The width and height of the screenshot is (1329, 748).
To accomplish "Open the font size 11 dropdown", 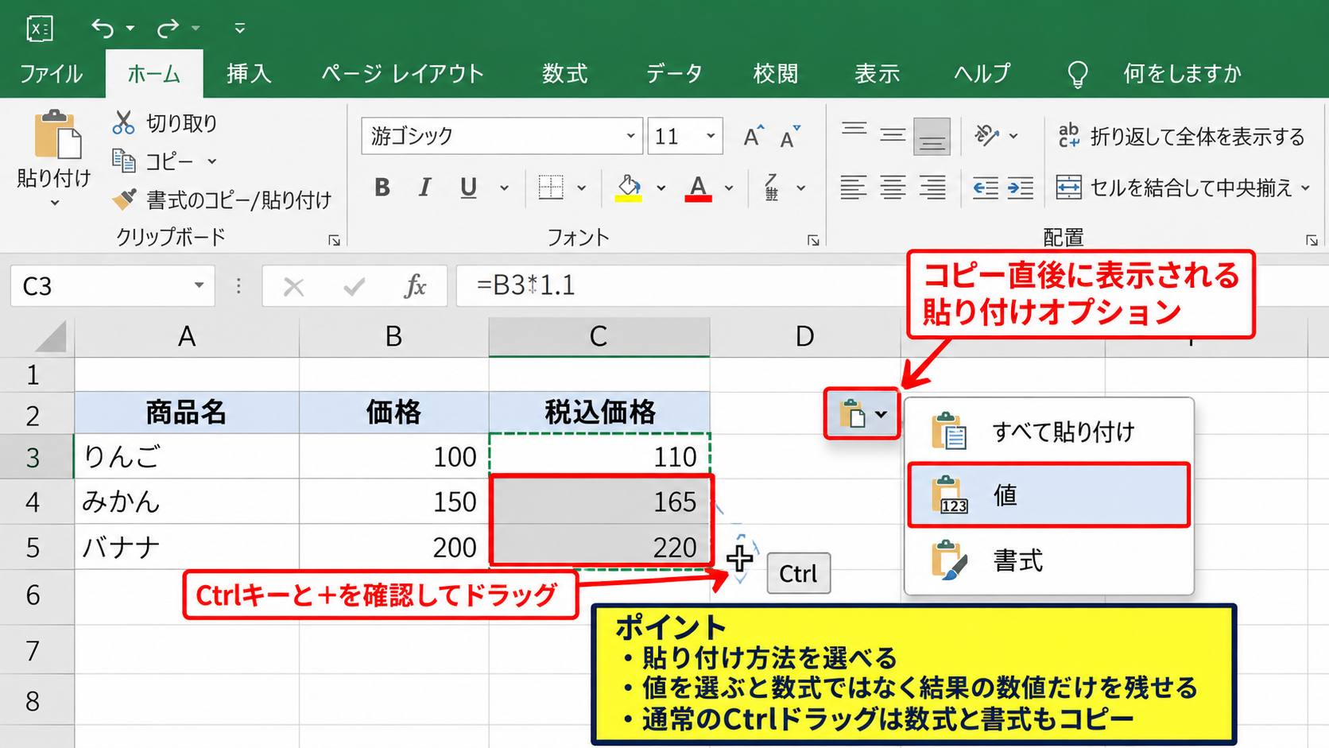I will point(711,136).
